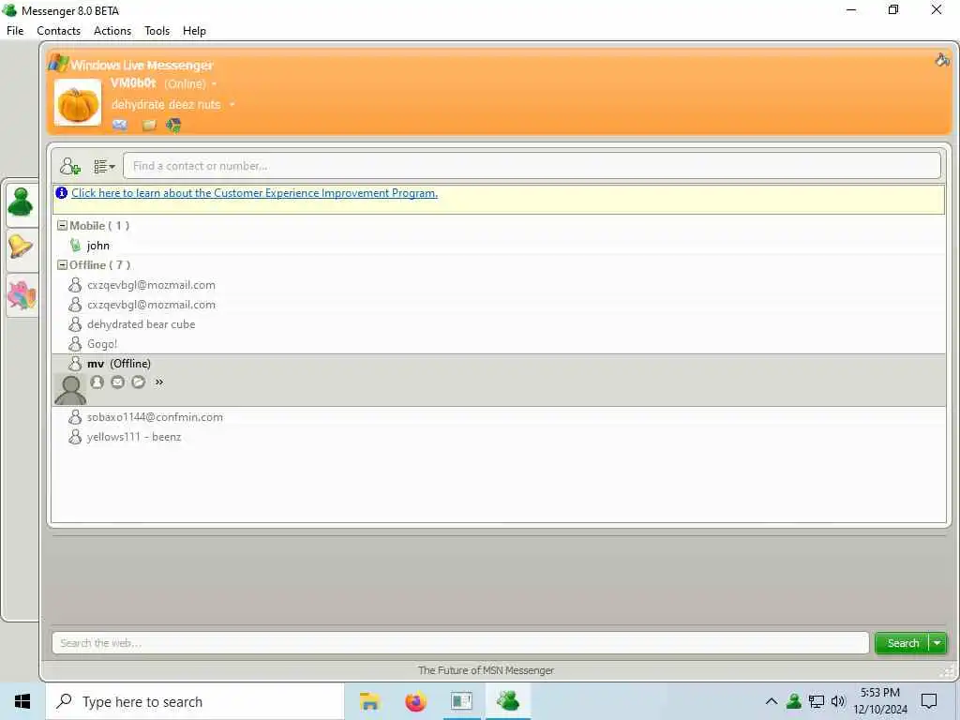Click the MSN Today globe icon
960x720 pixels.
click(173, 126)
